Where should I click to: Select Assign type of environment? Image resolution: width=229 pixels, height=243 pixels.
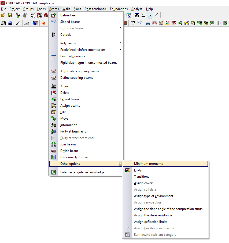coord(165,196)
